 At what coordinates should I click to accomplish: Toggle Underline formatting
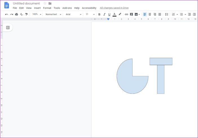pos(109,15)
